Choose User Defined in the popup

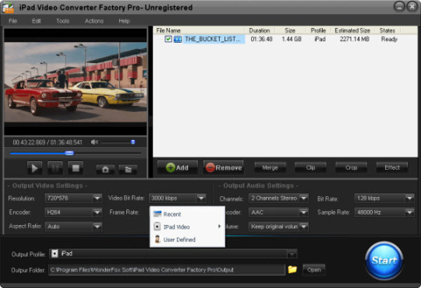(x=187, y=240)
